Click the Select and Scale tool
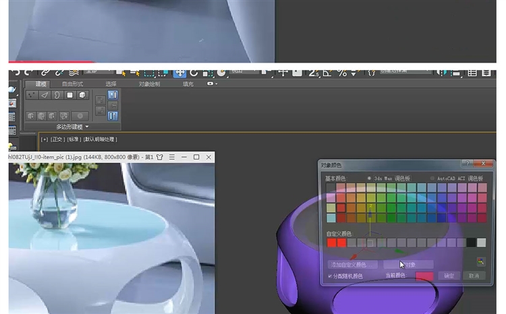The height and width of the screenshot is (314, 506). coord(208,73)
